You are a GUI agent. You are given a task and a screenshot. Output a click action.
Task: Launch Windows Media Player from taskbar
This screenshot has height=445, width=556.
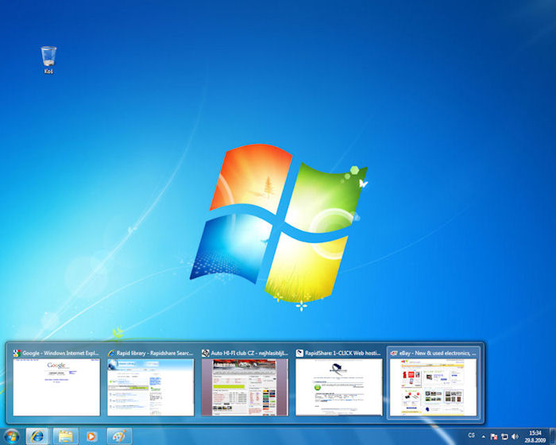[x=92, y=436]
